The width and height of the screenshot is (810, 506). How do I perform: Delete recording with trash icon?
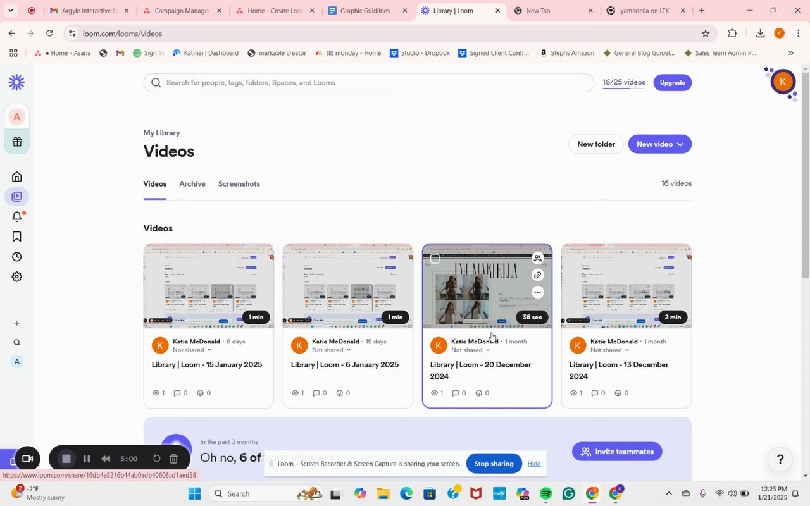coord(174,459)
